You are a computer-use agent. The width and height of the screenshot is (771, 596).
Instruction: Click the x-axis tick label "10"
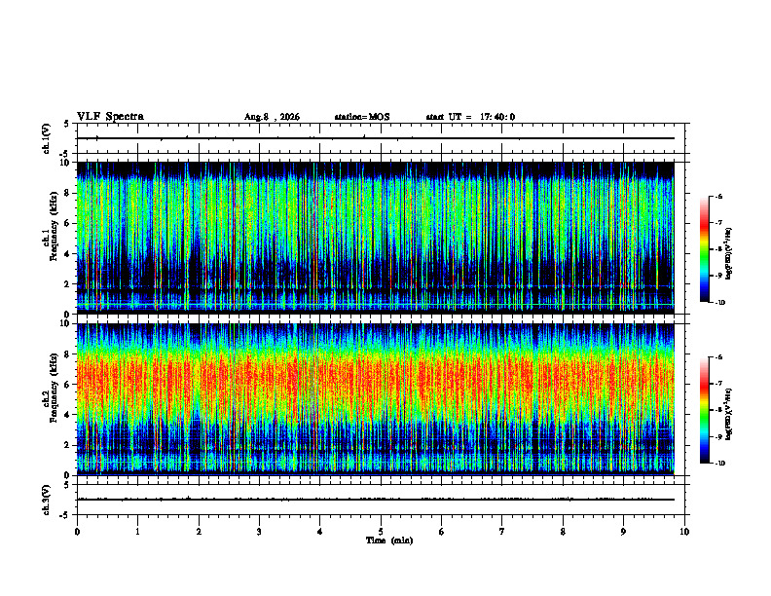click(x=684, y=532)
